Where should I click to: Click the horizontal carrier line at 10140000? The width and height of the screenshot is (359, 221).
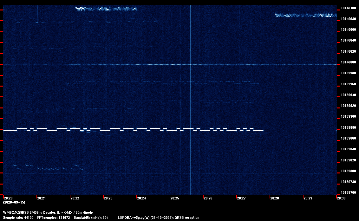pyautogui.click(x=170, y=64)
